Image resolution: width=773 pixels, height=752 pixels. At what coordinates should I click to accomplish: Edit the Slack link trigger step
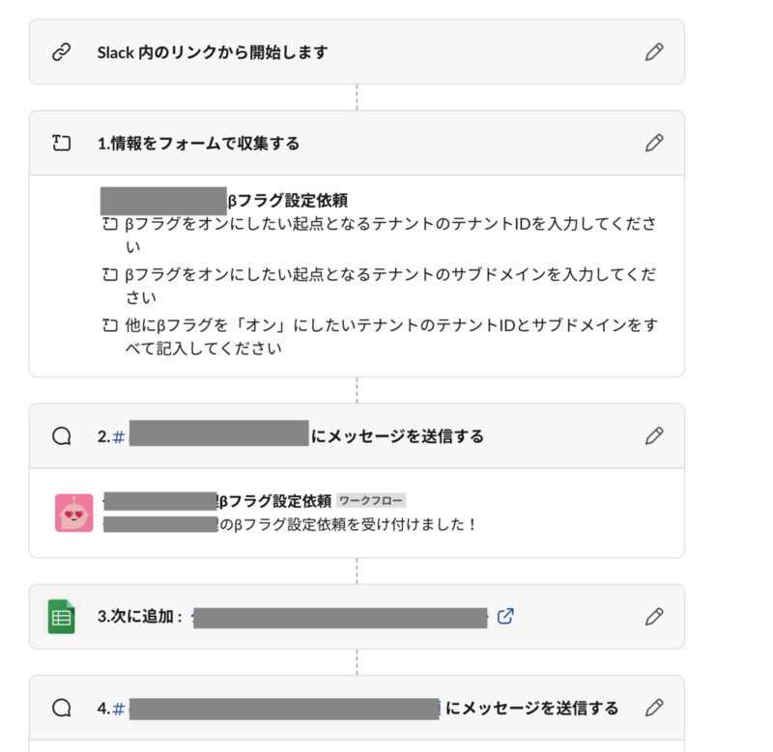point(654,52)
